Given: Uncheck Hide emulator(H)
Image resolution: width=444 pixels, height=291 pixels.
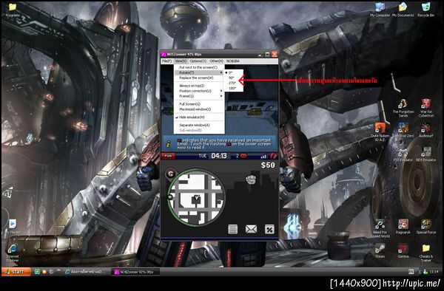Looking at the screenshot, I should pos(199,117).
